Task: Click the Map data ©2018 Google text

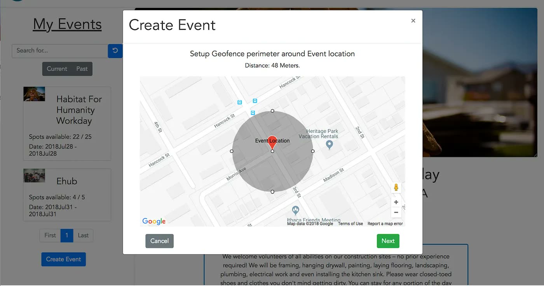Action: [x=310, y=224]
